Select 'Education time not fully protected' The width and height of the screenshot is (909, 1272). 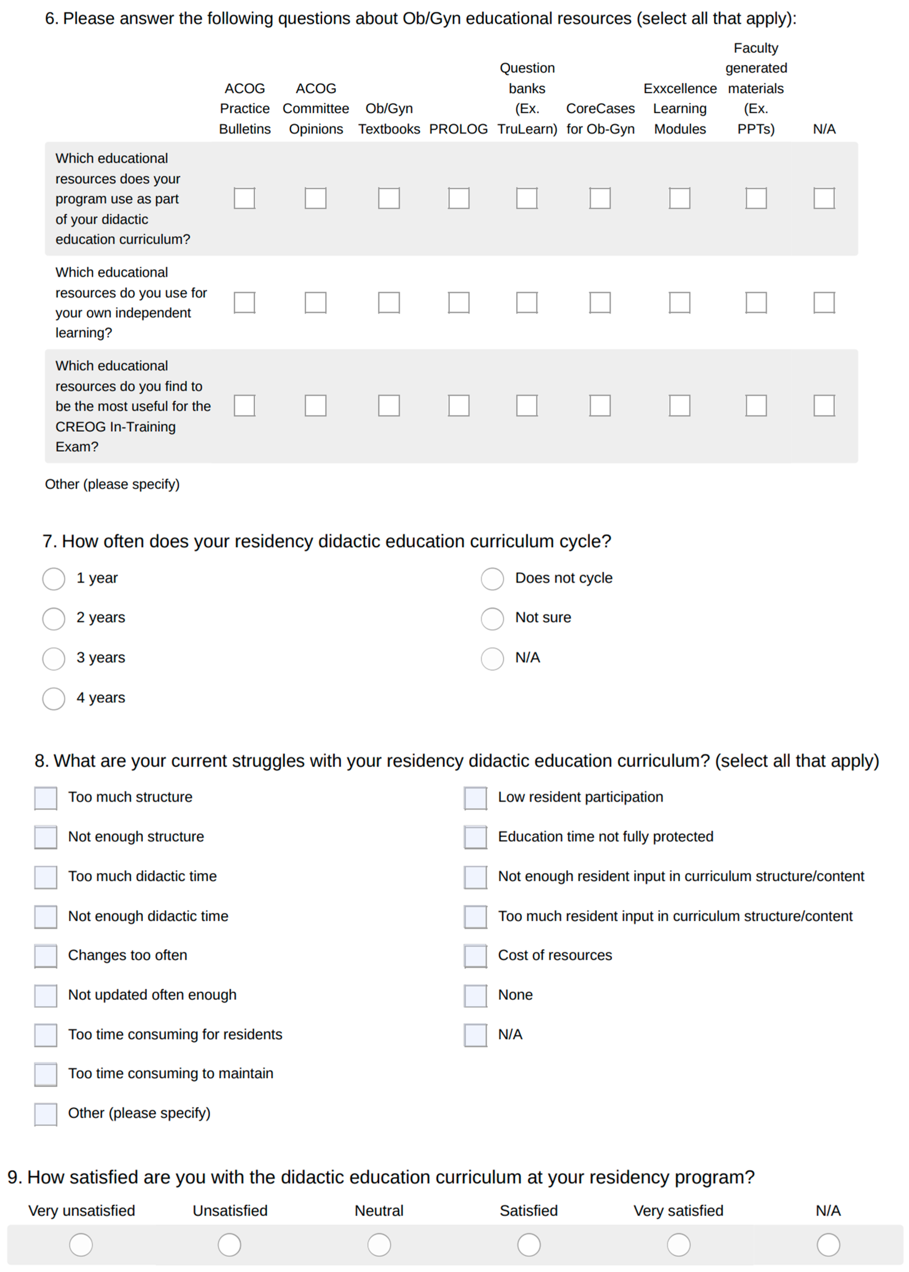tap(475, 837)
